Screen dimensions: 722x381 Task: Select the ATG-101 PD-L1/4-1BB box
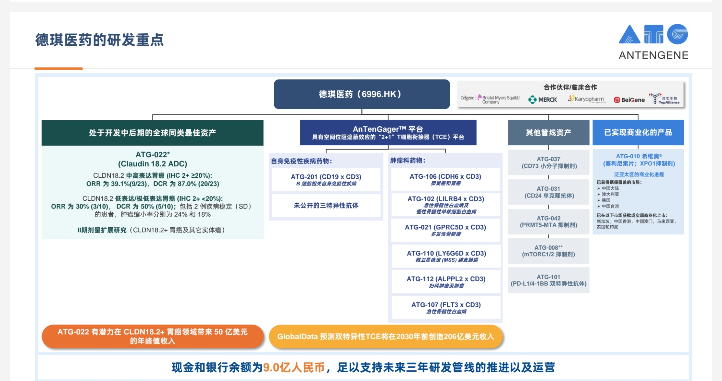click(549, 280)
